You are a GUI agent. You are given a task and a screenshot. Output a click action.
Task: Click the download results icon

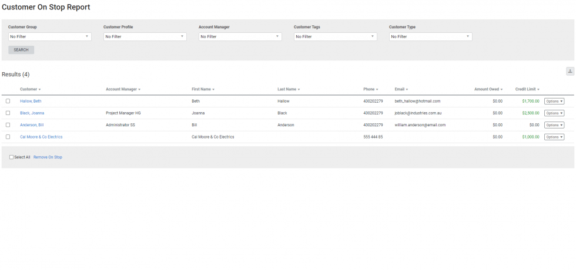coord(570,71)
